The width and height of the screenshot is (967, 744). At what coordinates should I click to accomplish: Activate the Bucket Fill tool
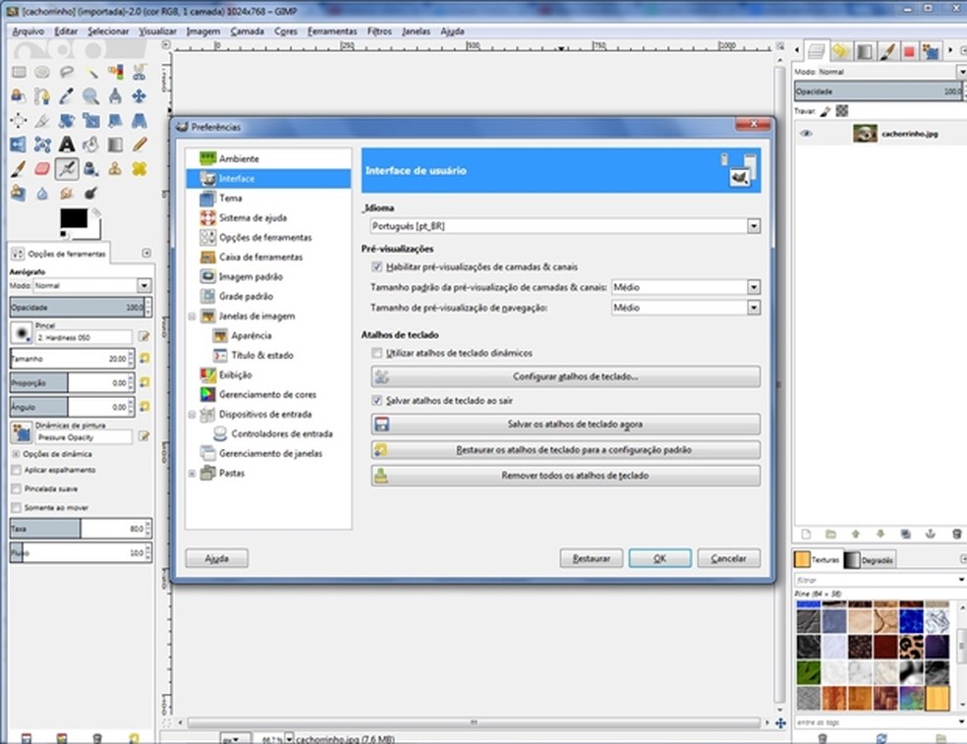pyautogui.click(x=90, y=144)
